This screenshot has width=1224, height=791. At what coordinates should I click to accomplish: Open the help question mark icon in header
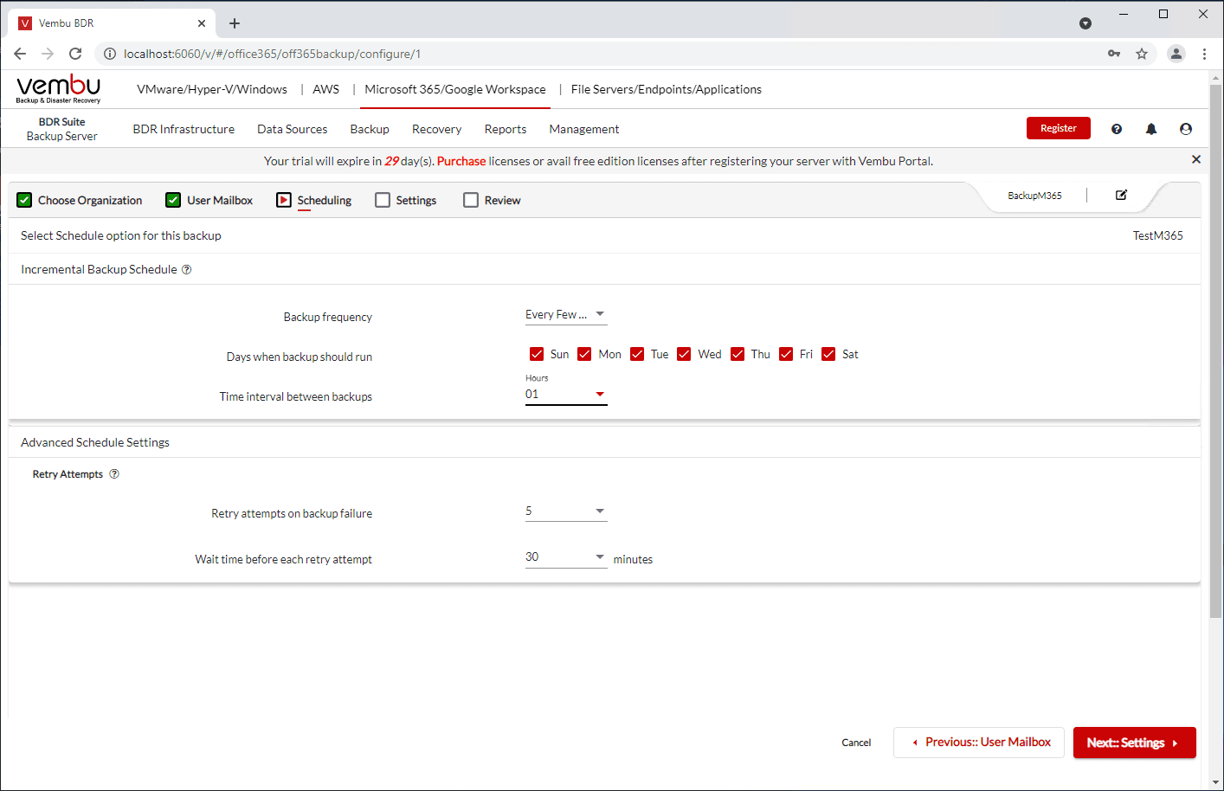click(1117, 129)
